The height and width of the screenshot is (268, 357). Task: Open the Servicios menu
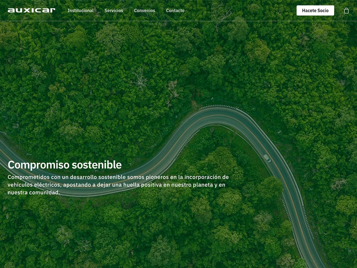pyautogui.click(x=114, y=10)
